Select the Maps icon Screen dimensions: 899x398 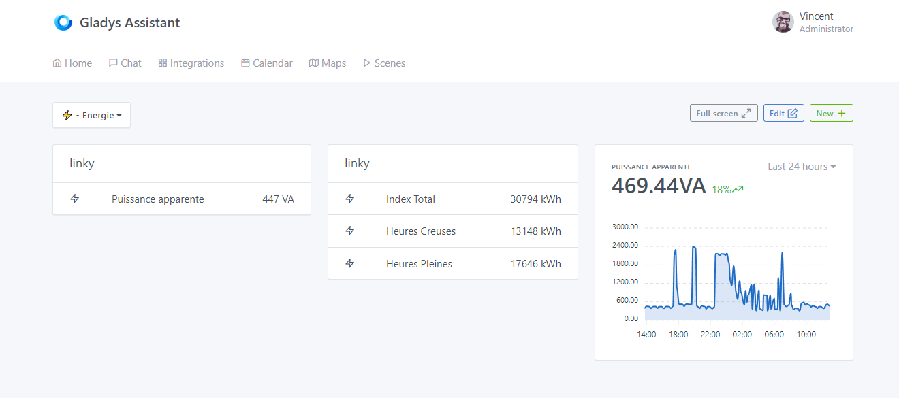pyautogui.click(x=314, y=63)
